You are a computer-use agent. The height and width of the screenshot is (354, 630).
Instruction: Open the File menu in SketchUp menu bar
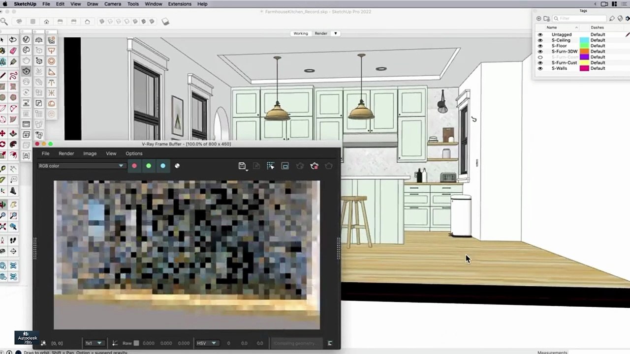pos(46,4)
